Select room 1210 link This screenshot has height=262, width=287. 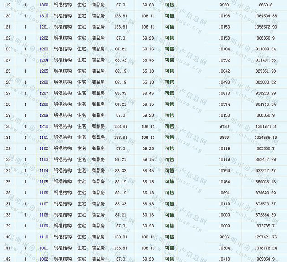click(44, 126)
